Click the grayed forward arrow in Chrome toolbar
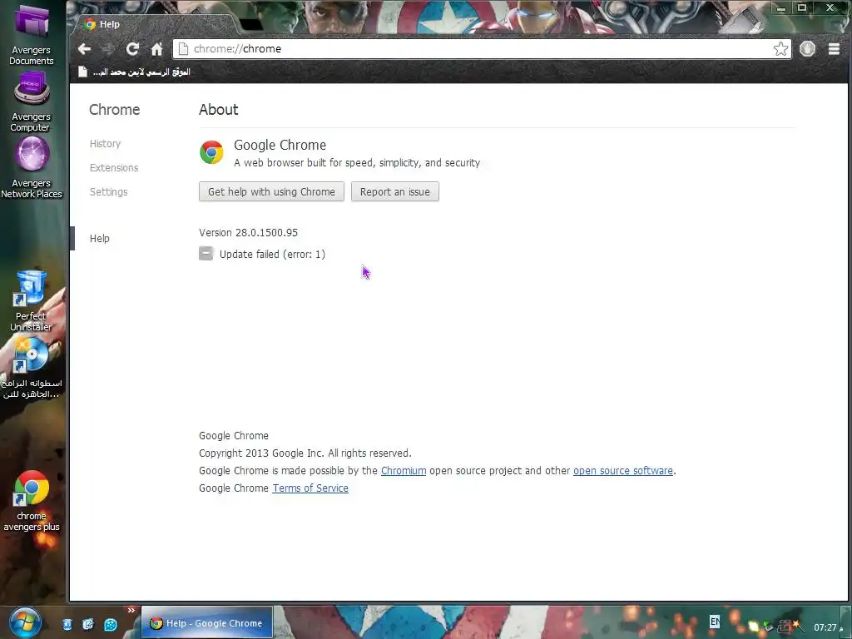Screen dimensions: 852x639 pyautogui.click(x=107, y=49)
